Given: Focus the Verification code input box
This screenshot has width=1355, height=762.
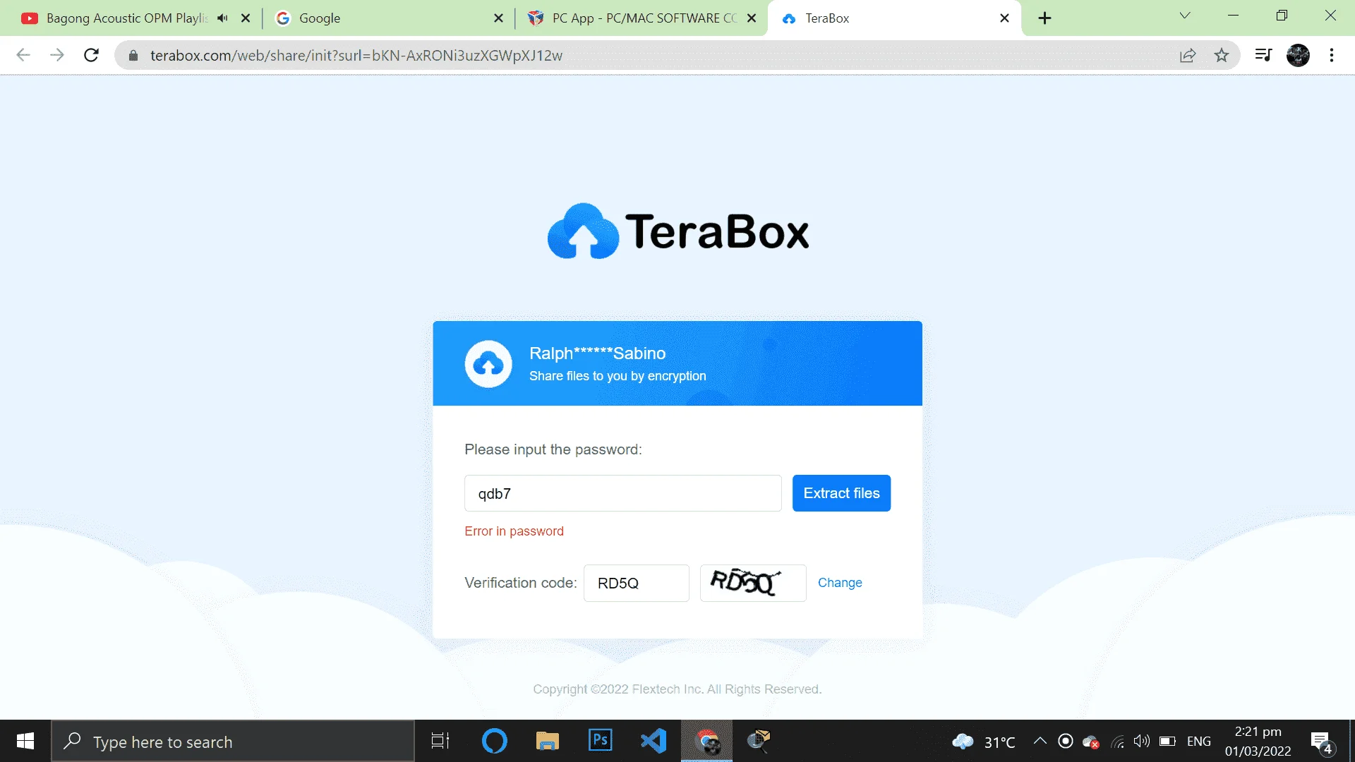Looking at the screenshot, I should click(636, 583).
